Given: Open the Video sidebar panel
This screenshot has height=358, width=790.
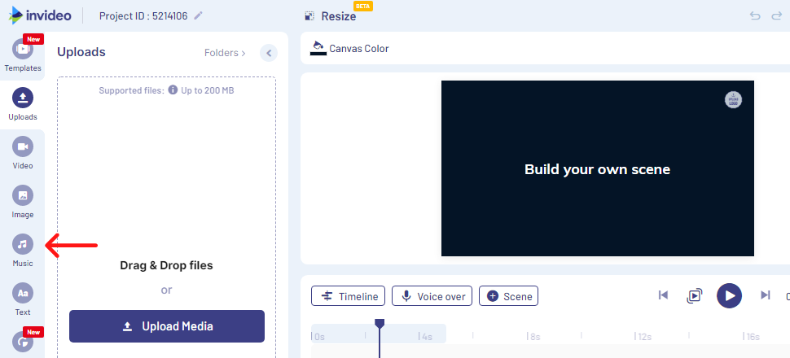Looking at the screenshot, I should coord(23,153).
